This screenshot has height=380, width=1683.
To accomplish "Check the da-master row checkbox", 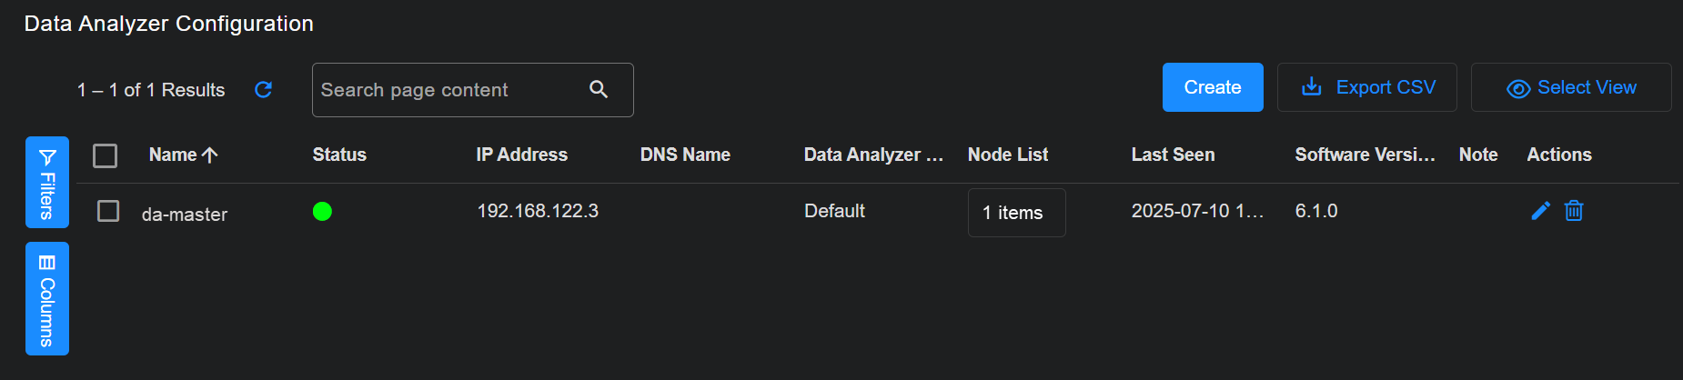I will coord(108,211).
